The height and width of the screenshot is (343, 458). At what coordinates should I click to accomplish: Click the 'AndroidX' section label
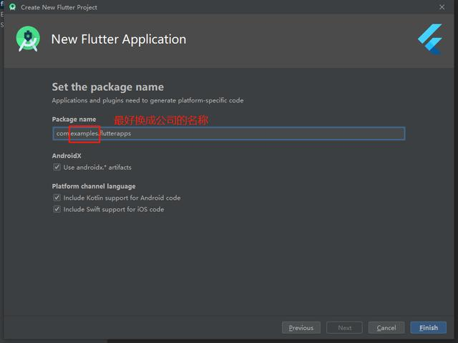point(67,155)
